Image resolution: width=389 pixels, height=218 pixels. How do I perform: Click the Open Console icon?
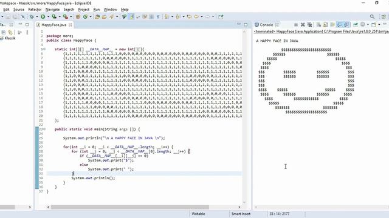pyautogui.click(x=374, y=25)
